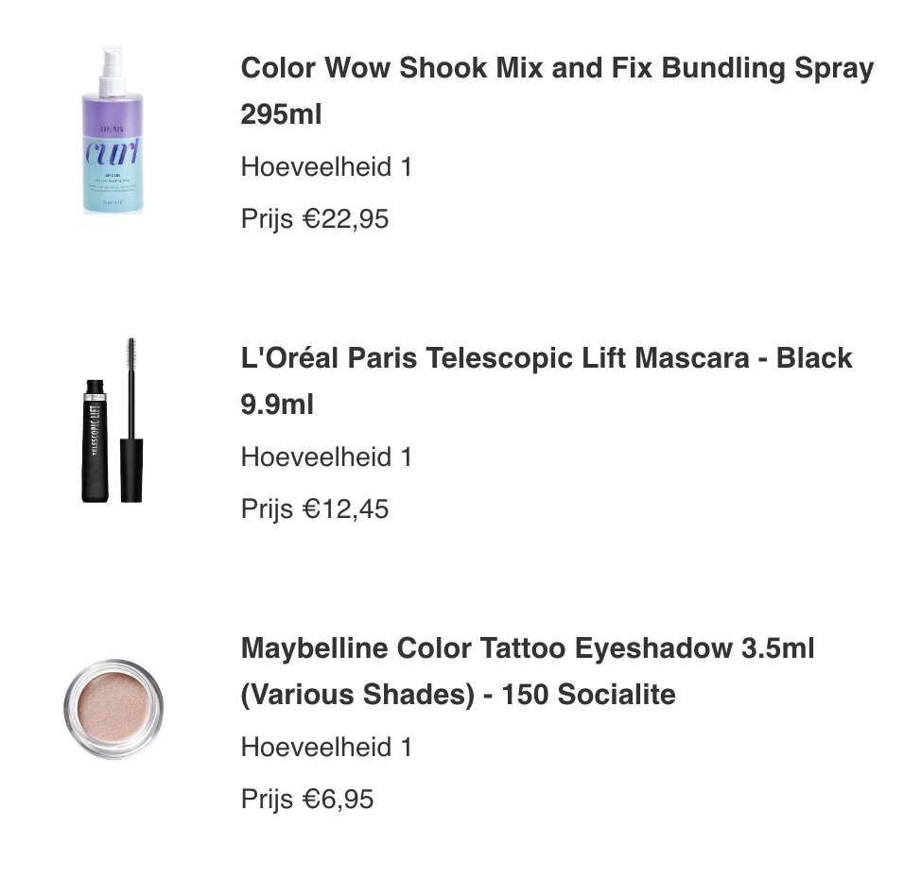Image resolution: width=921 pixels, height=879 pixels.
Task: Click the mascara wand brush image
Action: [131, 420]
